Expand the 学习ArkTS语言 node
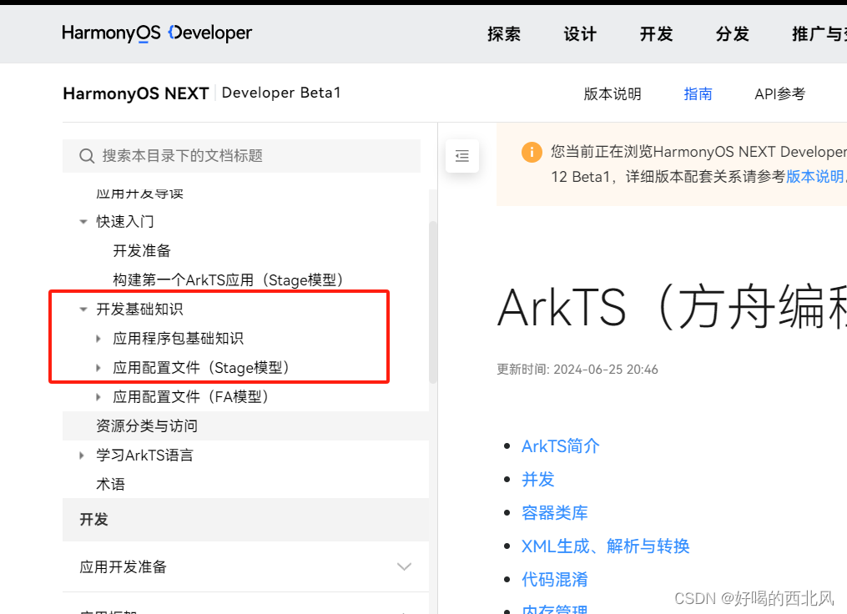 pyautogui.click(x=82, y=455)
